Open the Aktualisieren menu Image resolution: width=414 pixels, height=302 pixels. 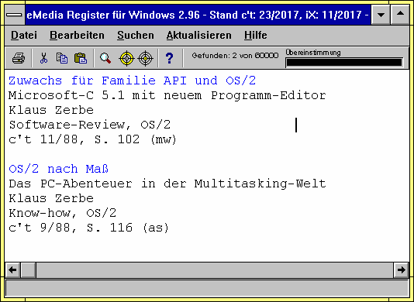pyautogui.click(x=198, y=36)
